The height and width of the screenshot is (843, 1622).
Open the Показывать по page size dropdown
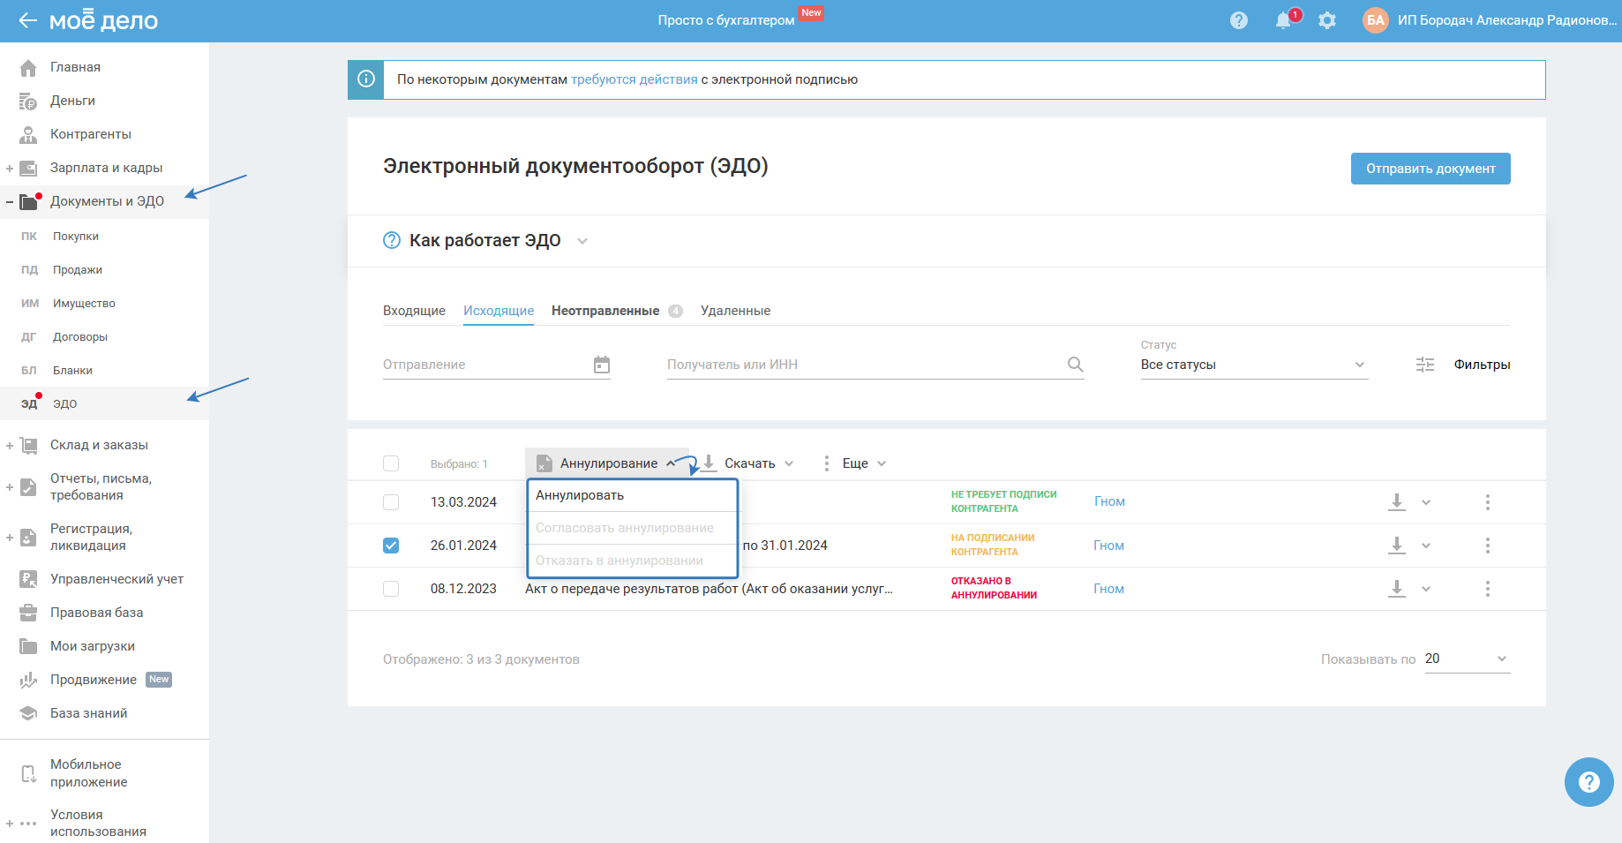point(1467,659)
